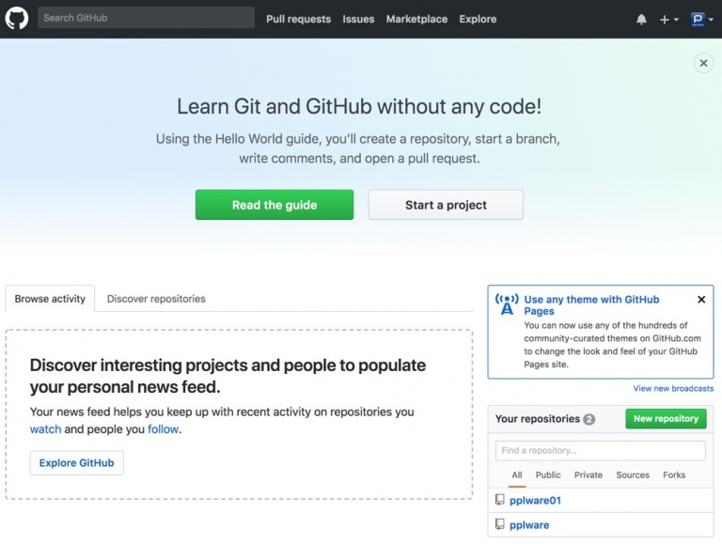
Task: Follow the watch link
Action: (x=45, y=429)
